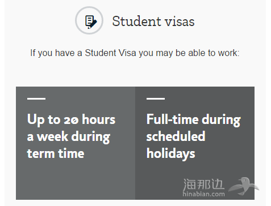Click the word "scheduled" in right card
The width and height of the screenshot is (271, 206).
coord(176,136)
